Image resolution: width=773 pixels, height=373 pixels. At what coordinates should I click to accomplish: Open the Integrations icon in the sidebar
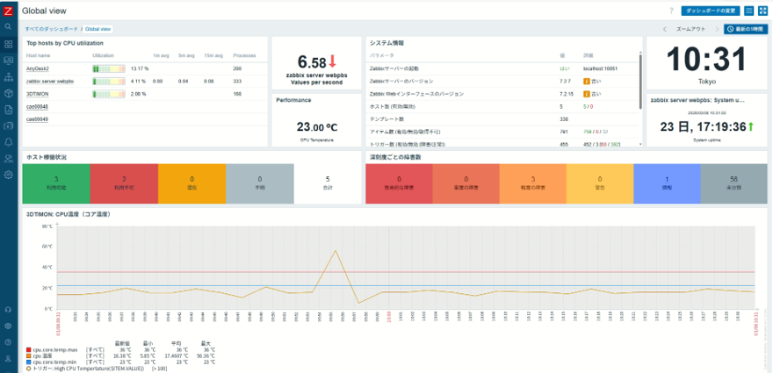[8, 326]
